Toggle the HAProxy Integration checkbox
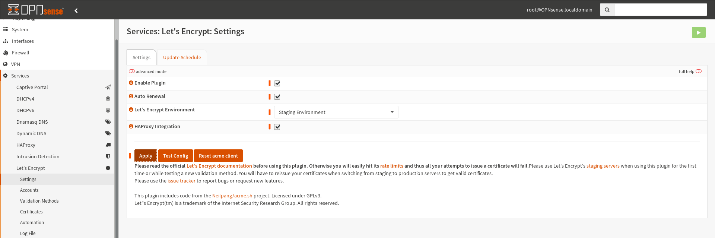715x238 pixels. [277, 127]
